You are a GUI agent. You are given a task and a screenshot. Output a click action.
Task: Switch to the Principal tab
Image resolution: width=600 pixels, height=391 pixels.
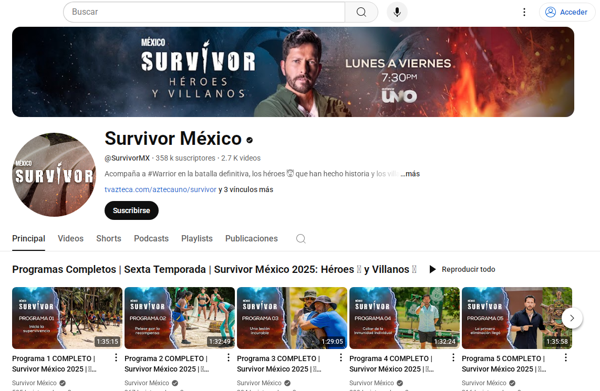click(29, 238)
